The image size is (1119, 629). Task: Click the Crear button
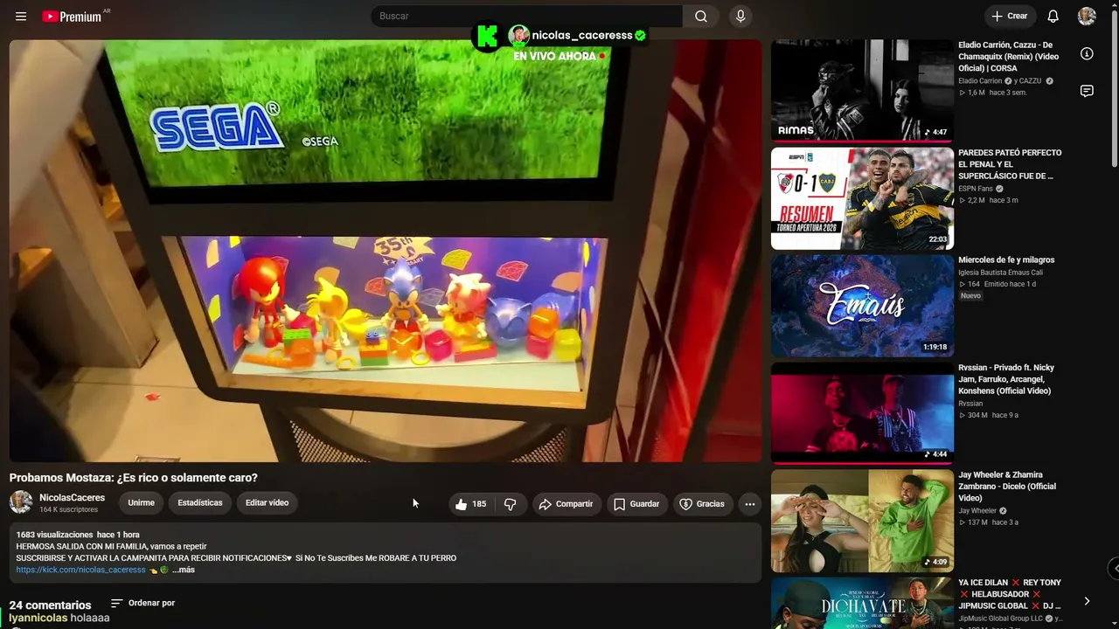pyautogui.click(x=1010, y=17)
